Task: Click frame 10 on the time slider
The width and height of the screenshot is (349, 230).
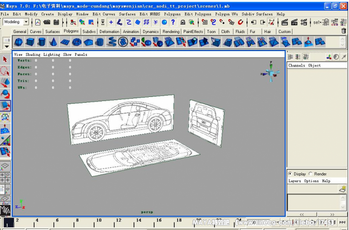Action: 99,221
